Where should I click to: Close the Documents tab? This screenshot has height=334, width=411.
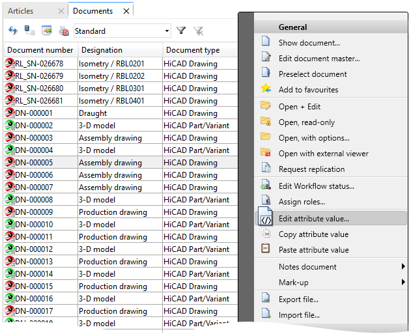point(126,11)
